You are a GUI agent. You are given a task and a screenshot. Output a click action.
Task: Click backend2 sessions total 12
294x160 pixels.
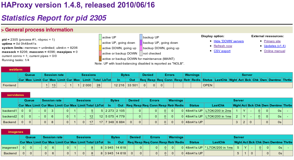[x=91, y=117]
